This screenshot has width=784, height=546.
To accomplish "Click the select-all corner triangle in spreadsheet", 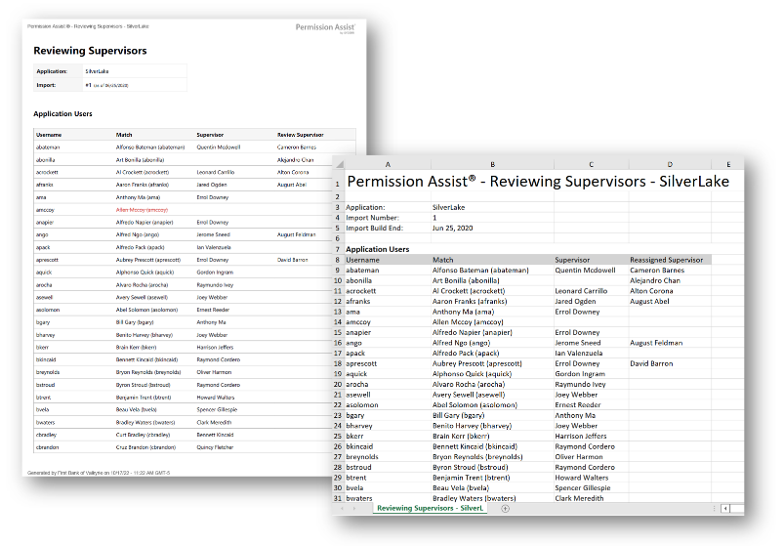I will pos(338,164).
